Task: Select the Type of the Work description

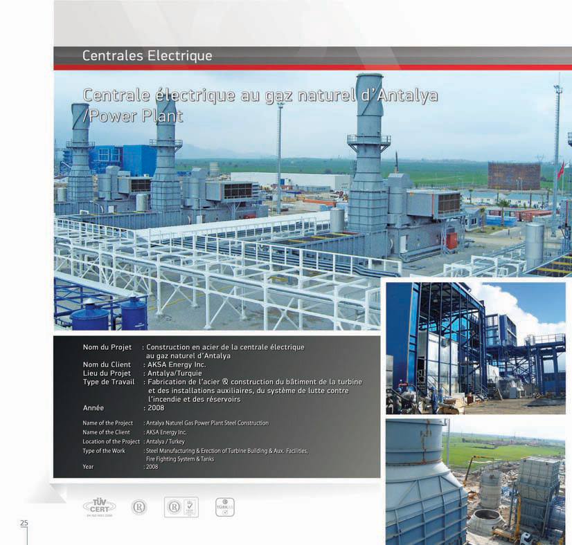Action: click(195, 454)
